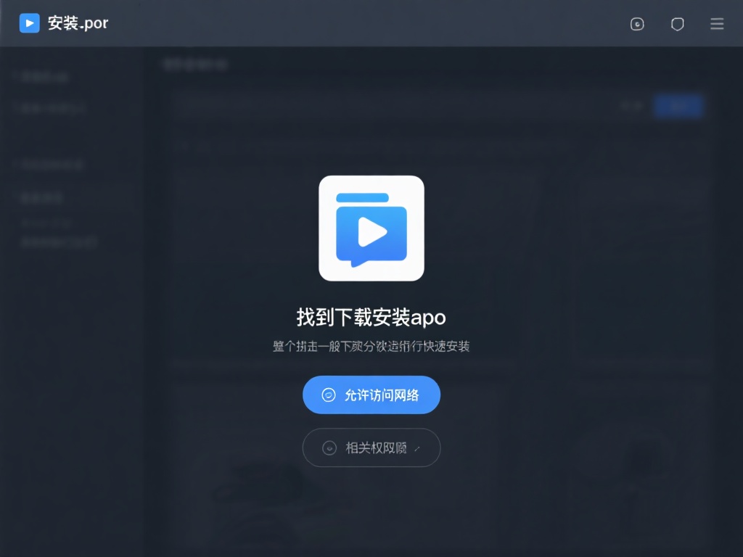Click the large video player app icon
743x557 pixels.
[x=371, y=228]
